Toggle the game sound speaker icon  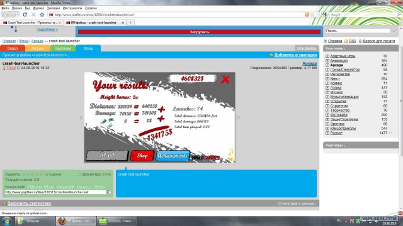(x=231, y=159)
